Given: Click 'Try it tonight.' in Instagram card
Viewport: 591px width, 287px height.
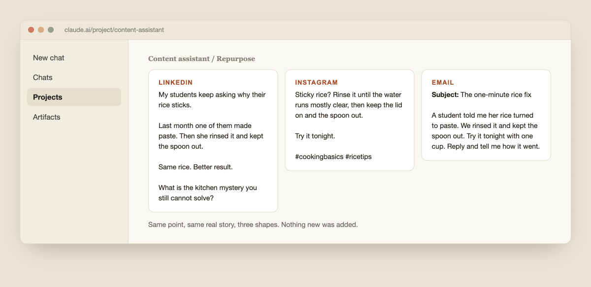Looking at the screenshot, I should coord(315,136).
